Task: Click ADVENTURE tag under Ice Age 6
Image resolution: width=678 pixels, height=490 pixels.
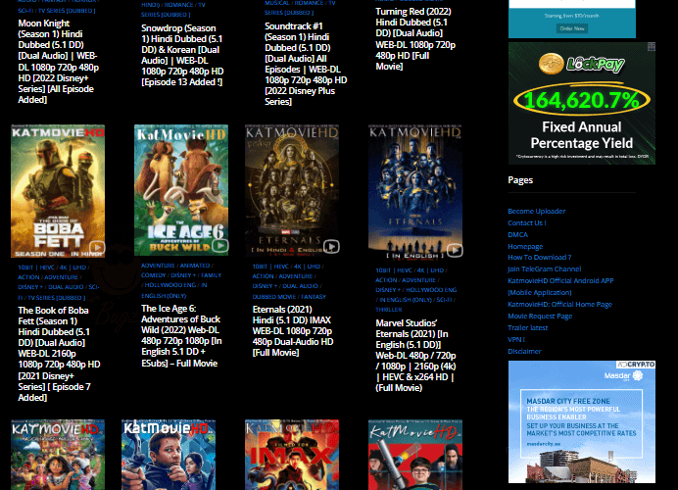Action: click(x=158, y=266)
